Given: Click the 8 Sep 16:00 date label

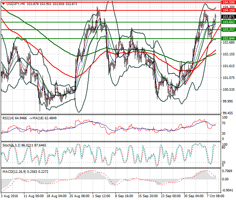Looking at the screenshot, I should 124,196.
